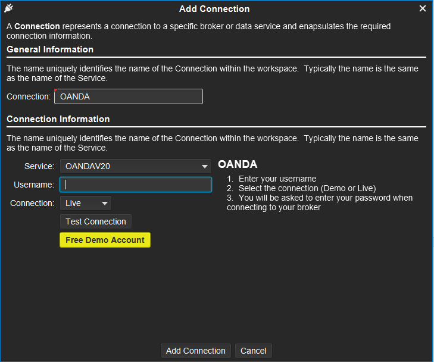Click the bold OANDA heading in the help panel
Image resolution: width=434 pixels, height=362 pixels.
(238, 164)
